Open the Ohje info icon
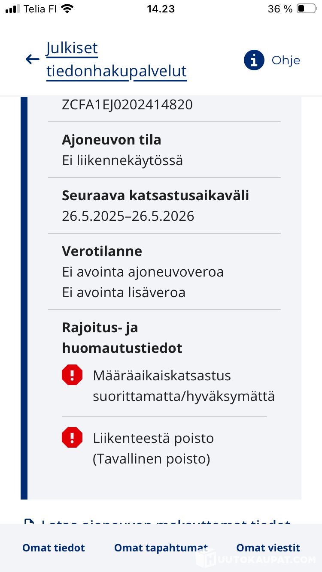Viewport: 322px width, 572px height. [x=254, y=60]
